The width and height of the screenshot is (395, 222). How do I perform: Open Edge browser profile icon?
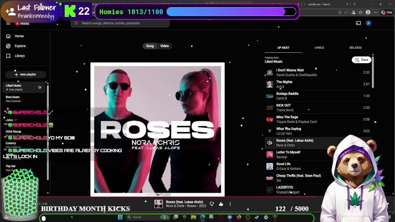pyautogui.click(x=368, y=12)
